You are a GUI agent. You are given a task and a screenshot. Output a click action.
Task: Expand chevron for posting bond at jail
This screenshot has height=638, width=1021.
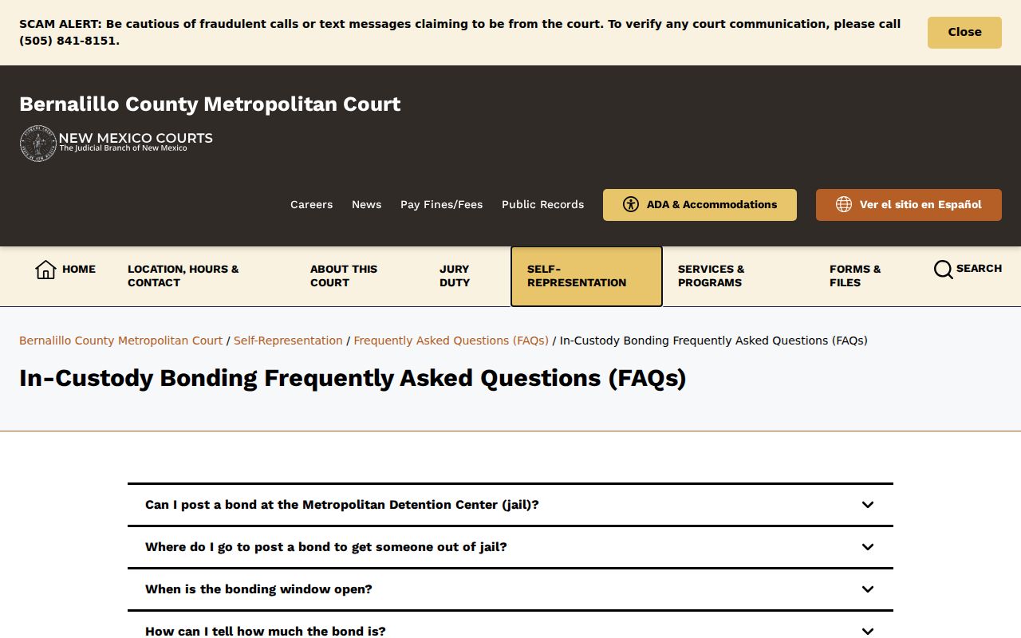pyautogui.click(x=868, y=505)
